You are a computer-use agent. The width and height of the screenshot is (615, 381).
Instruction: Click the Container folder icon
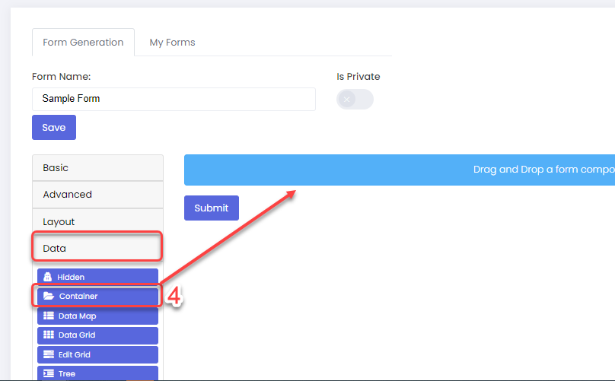coord(49,296)
